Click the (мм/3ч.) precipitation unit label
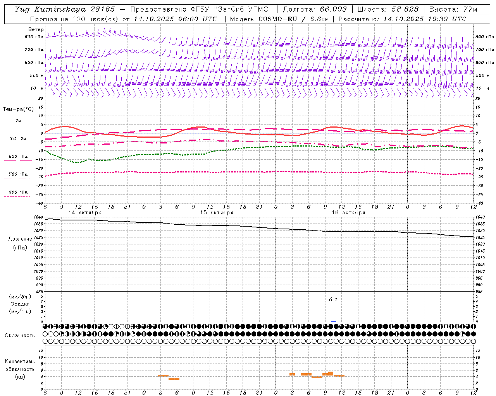496x396 pixels. 20,297
